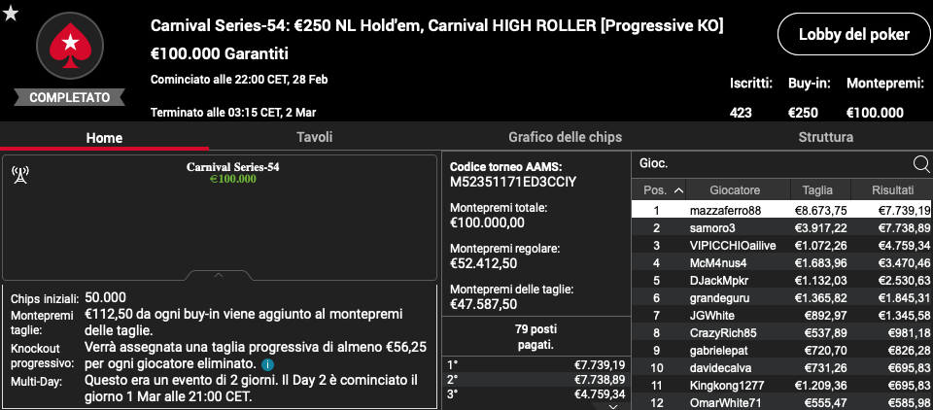Collapse the Carnival Series-54 banner panel

219,275
